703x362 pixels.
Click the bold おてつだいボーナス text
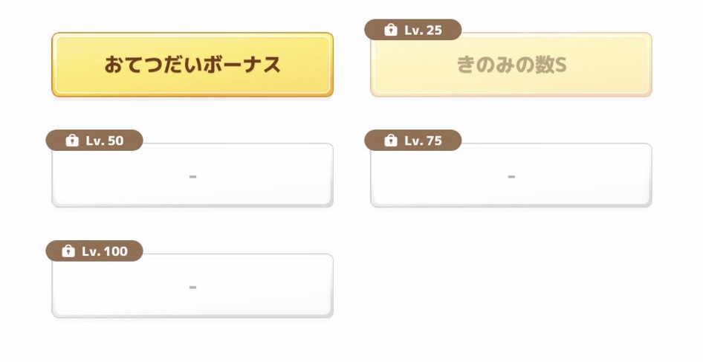(x=192, y=65)
